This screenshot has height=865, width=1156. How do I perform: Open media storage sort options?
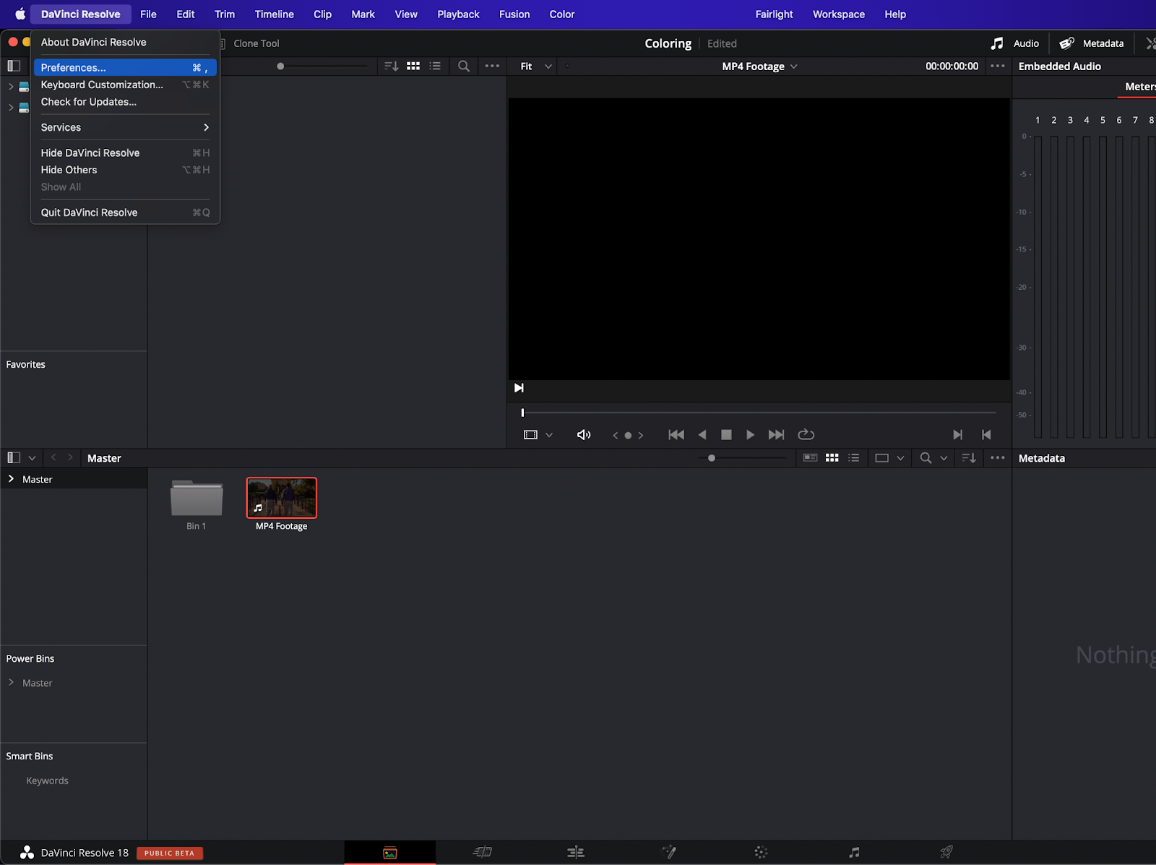[392, 66]
